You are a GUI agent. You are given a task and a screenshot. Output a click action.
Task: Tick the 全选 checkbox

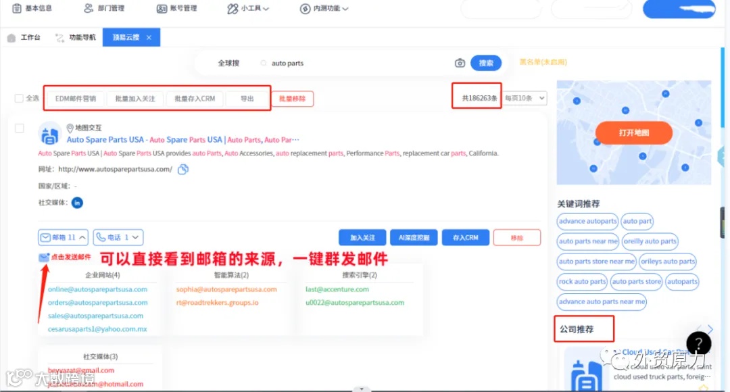[x=19, y=98]
